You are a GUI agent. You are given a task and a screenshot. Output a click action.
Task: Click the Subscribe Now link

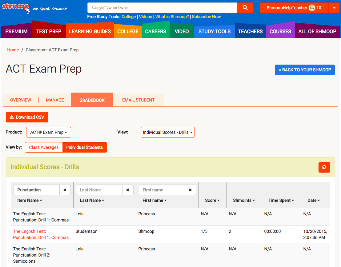206,17
